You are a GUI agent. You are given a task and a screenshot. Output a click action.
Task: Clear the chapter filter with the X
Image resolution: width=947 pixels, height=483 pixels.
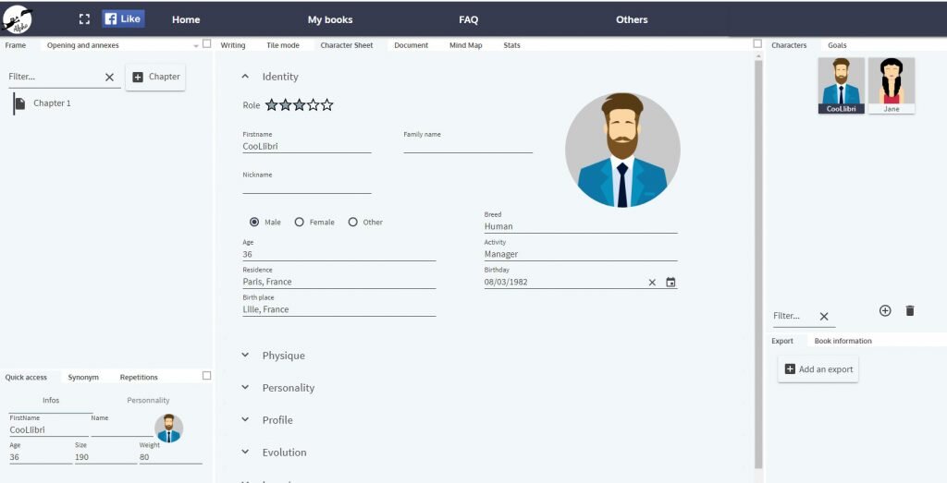pos(109,78)
